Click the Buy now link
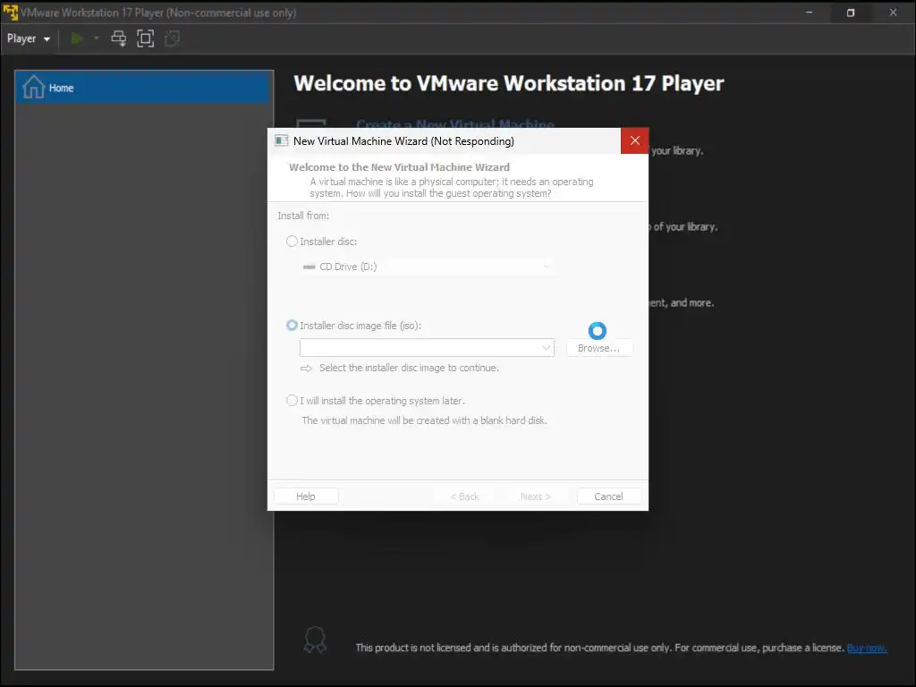Viewport: 916px width, 687px height. (x=866, y=648)
